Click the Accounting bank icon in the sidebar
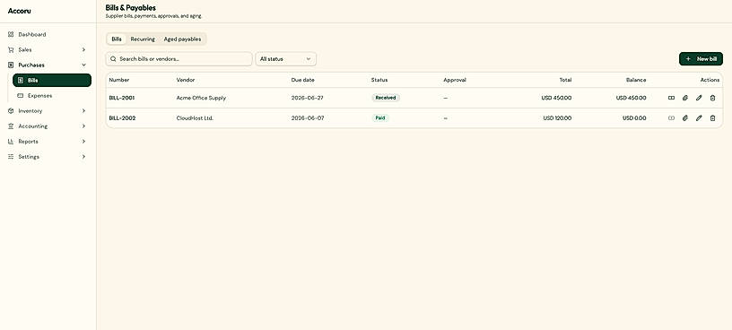The width and height of the screenshot is (732, 330). pyautogui.click(x=11, y=126)
